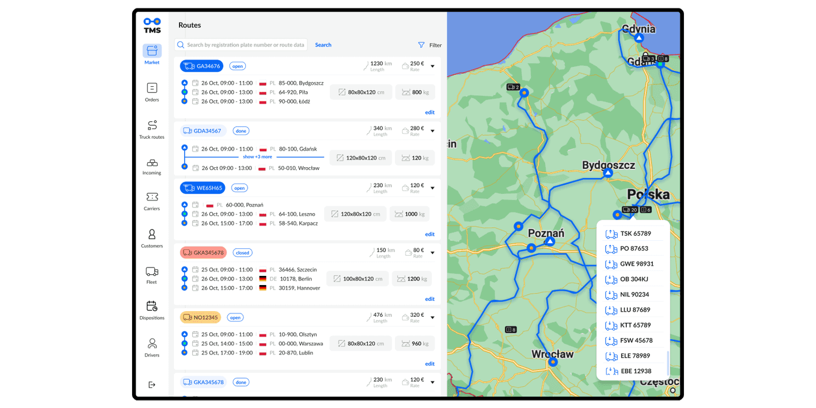Click the TMS logo
This screenshot has height=408, width=816.
click(152, 25)
